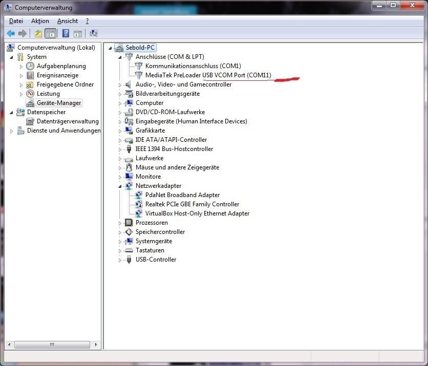
Task: Open the ? help menu
Action: (88, 21)
